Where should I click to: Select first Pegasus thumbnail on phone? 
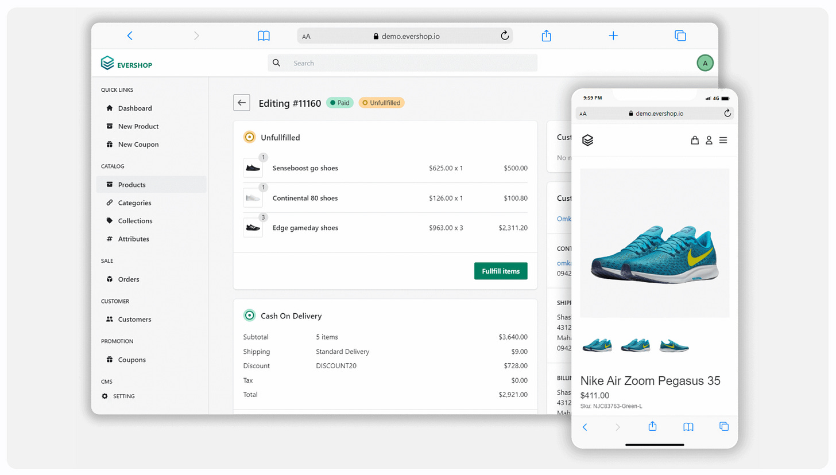click(597, 345)
